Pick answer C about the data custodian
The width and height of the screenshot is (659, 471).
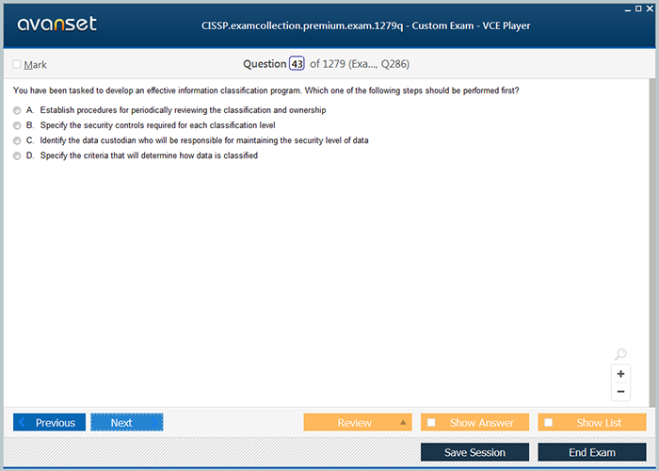click(x=17, y=141)
